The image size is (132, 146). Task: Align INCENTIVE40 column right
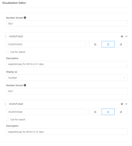click(x=121, y=112)
